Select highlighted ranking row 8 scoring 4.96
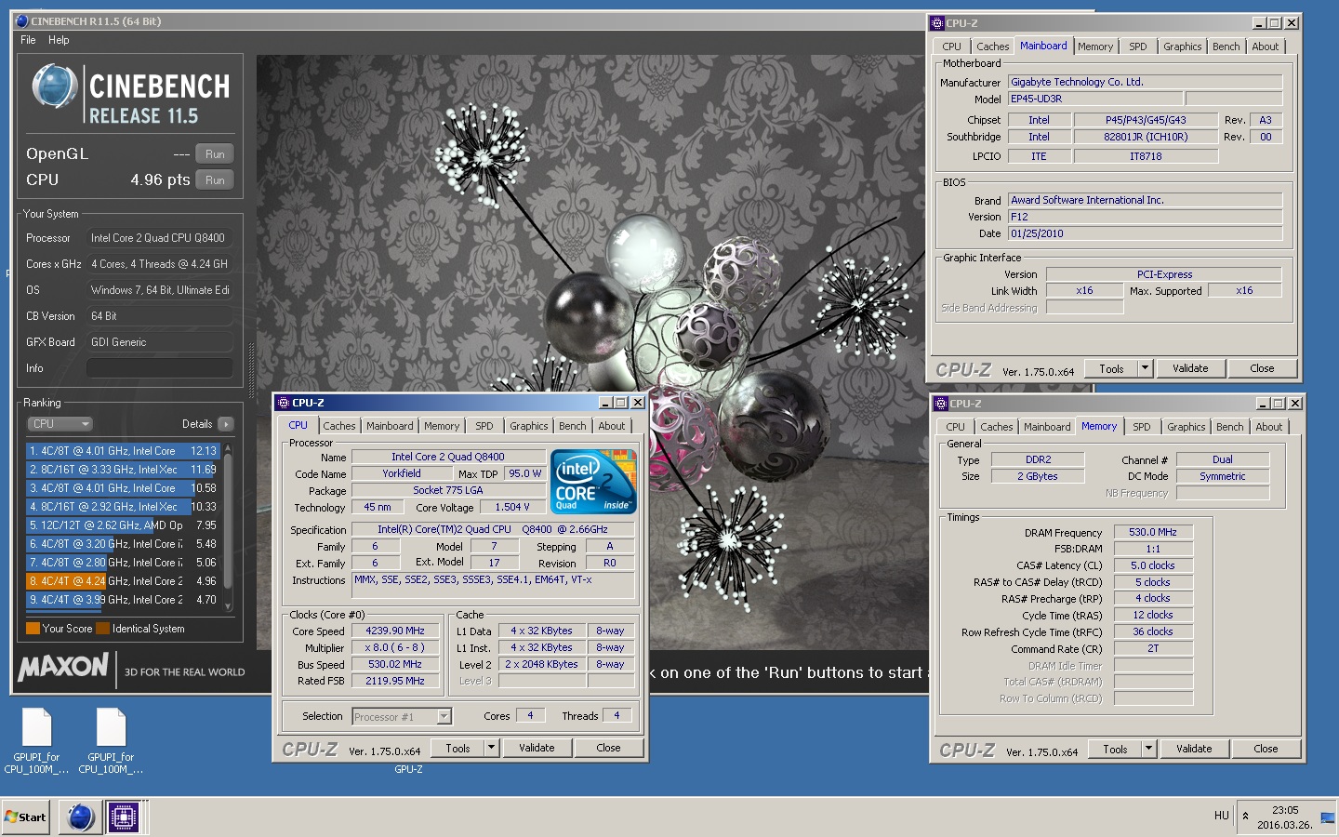The height and width of the screenshot is (837, 1339). tap(123, 581)
